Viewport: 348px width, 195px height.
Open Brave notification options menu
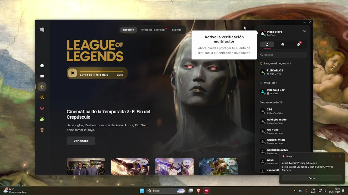point(333,156)
